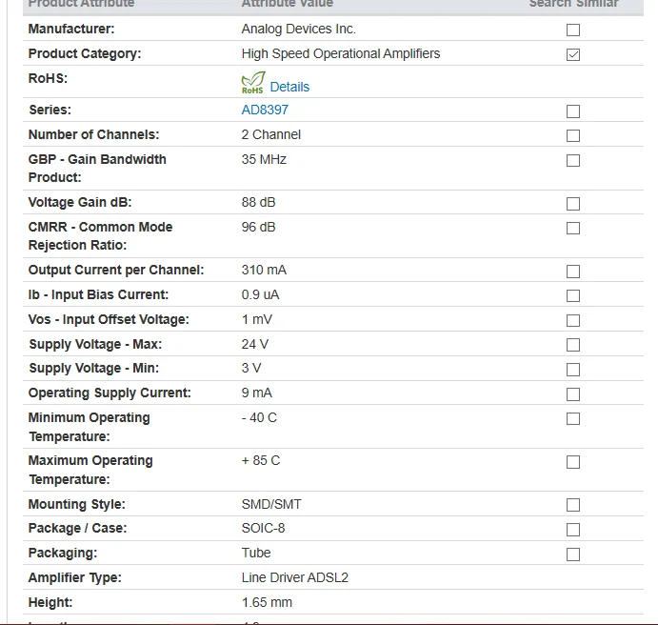Check the Voltage Gain dB checkbox
This screenshot has height=625, width=658.
(573, 204)
